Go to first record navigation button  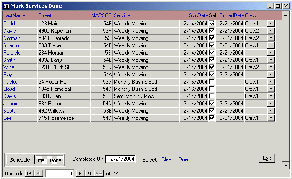pos(29,173)
